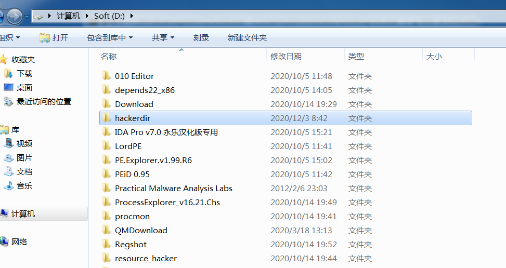
Task: Select 网络 in the navigation pane
Action: click(19, 242)
